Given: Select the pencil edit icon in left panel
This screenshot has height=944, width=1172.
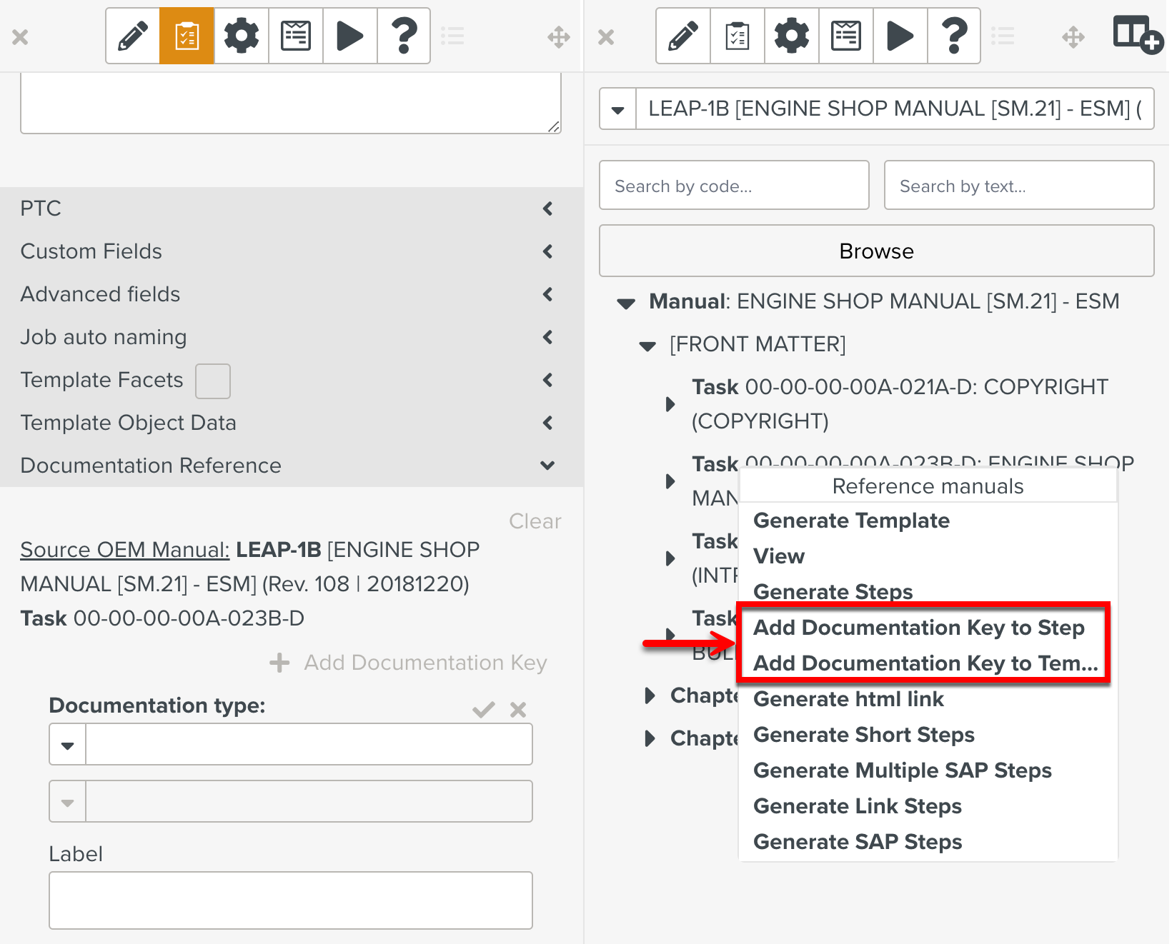Looking at the screenshot, I should click(133, 36).
